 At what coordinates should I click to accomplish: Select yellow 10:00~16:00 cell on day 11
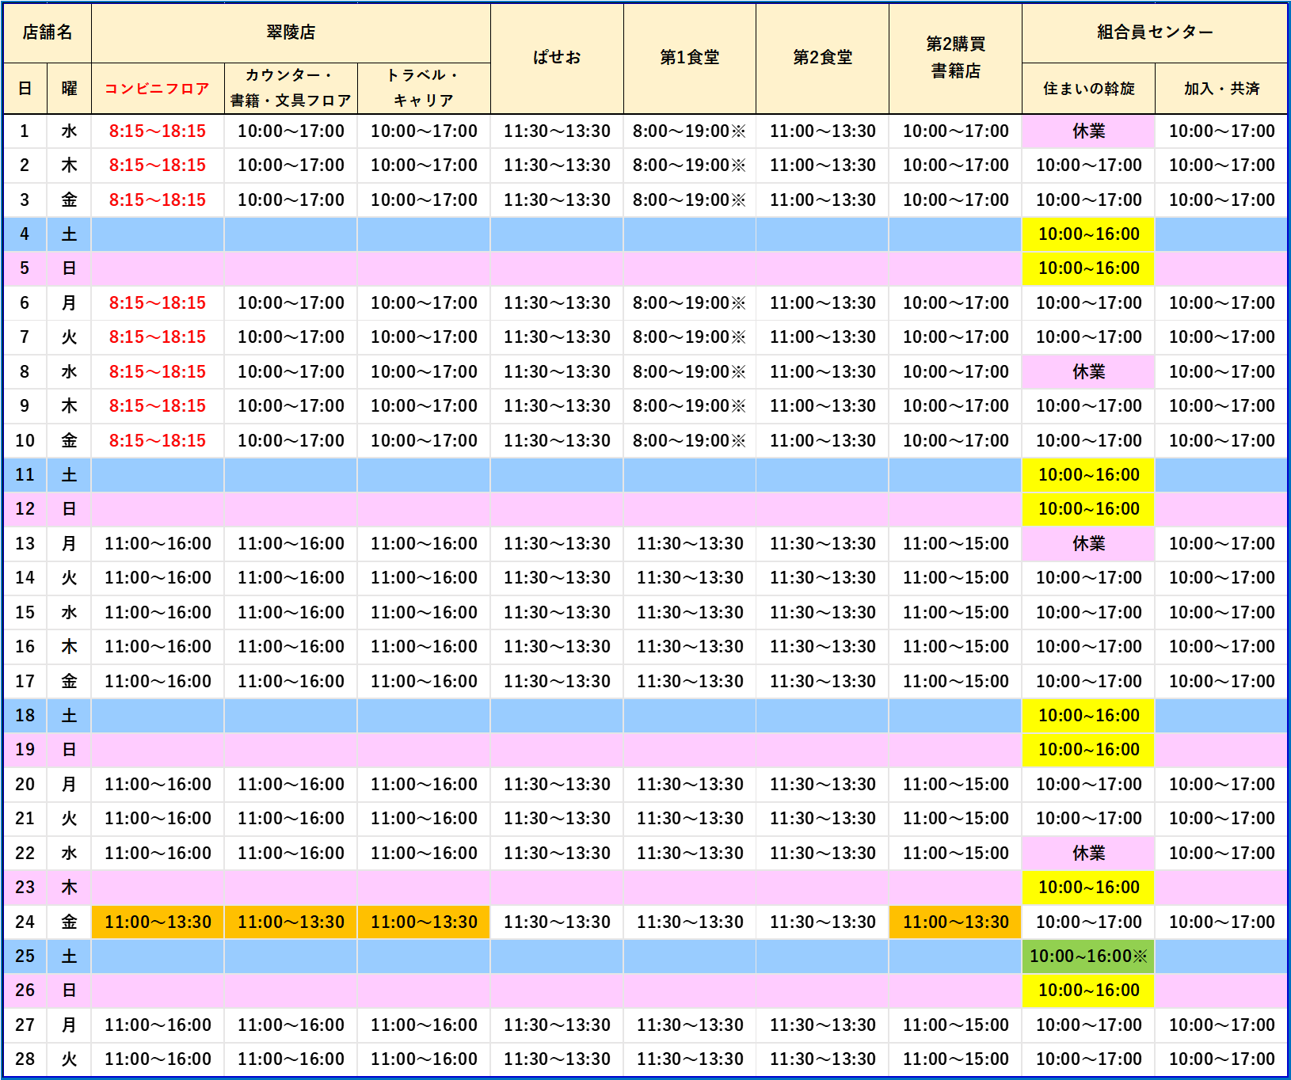coord(1089,475)
